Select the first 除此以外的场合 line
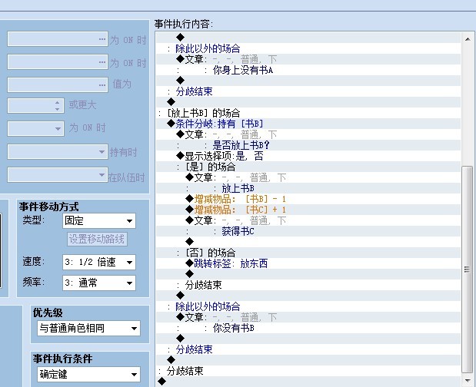Screen dimensions: 476x387 point(308,48)
